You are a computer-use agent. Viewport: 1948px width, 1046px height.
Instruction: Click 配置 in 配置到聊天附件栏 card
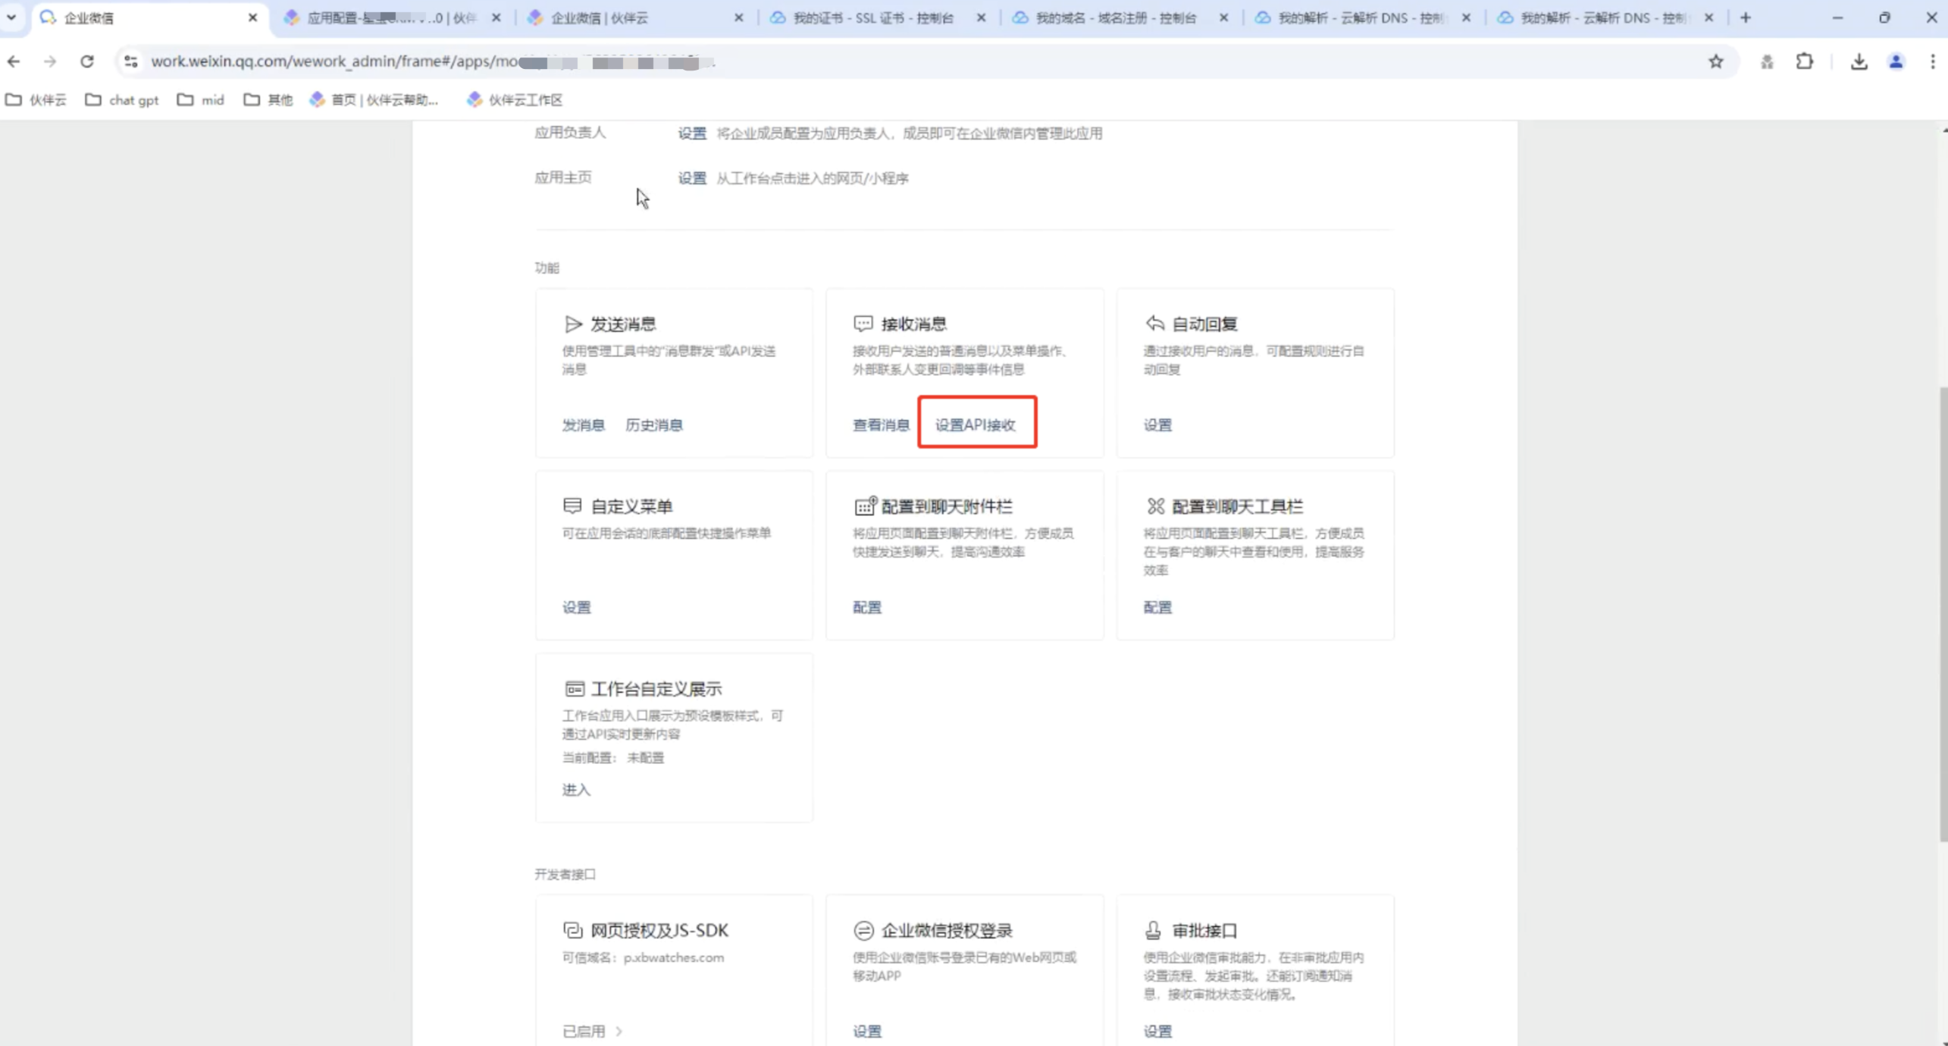(867, 607)
